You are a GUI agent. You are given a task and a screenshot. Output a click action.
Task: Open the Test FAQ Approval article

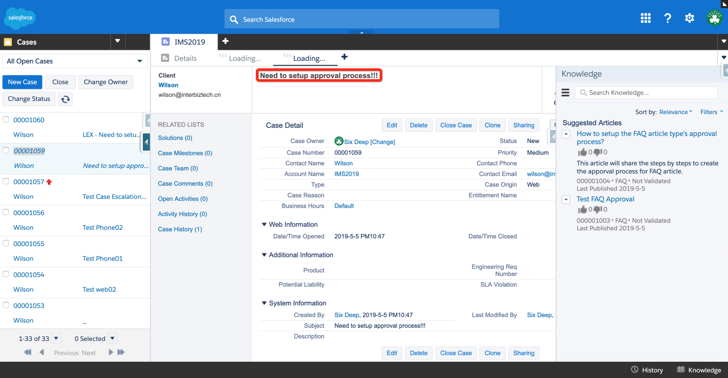click(605, 199)
